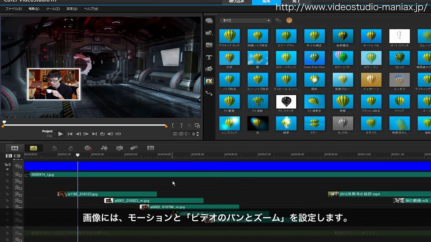
Task: Toggle overlay track holding a0001_016923_m.jpg
Action: click(x=18, y=201)
